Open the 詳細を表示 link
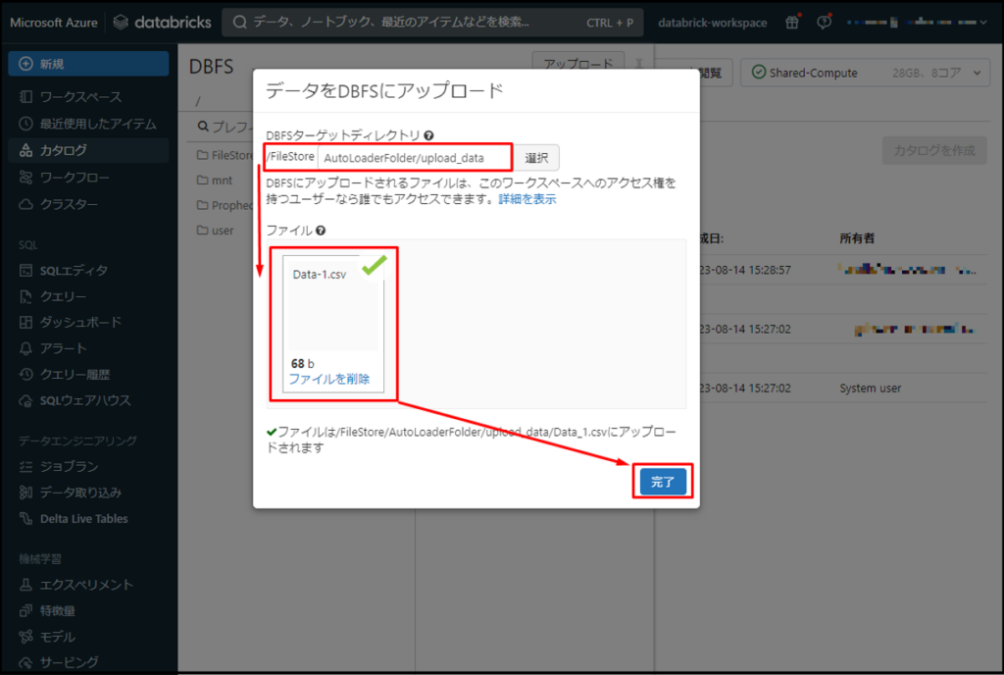This screenshot has width=1004, height=675. coord(527,198)
